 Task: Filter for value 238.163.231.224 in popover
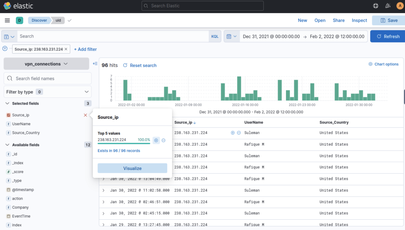156,140
